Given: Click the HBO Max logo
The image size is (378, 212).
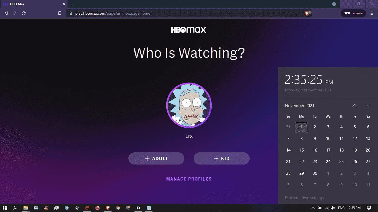Looking at the screenshot, I should (189, 30).
